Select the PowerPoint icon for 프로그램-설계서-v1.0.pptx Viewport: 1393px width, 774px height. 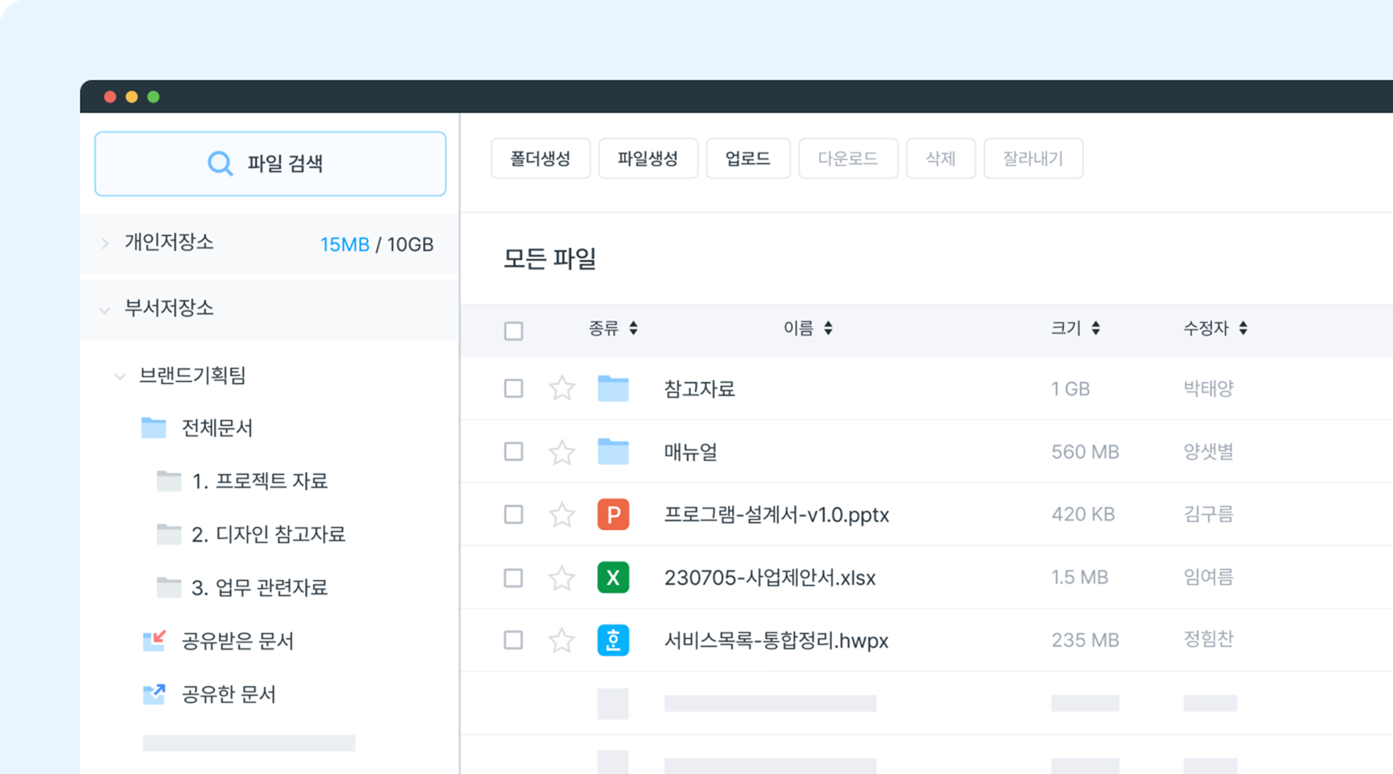coord(614,515)
